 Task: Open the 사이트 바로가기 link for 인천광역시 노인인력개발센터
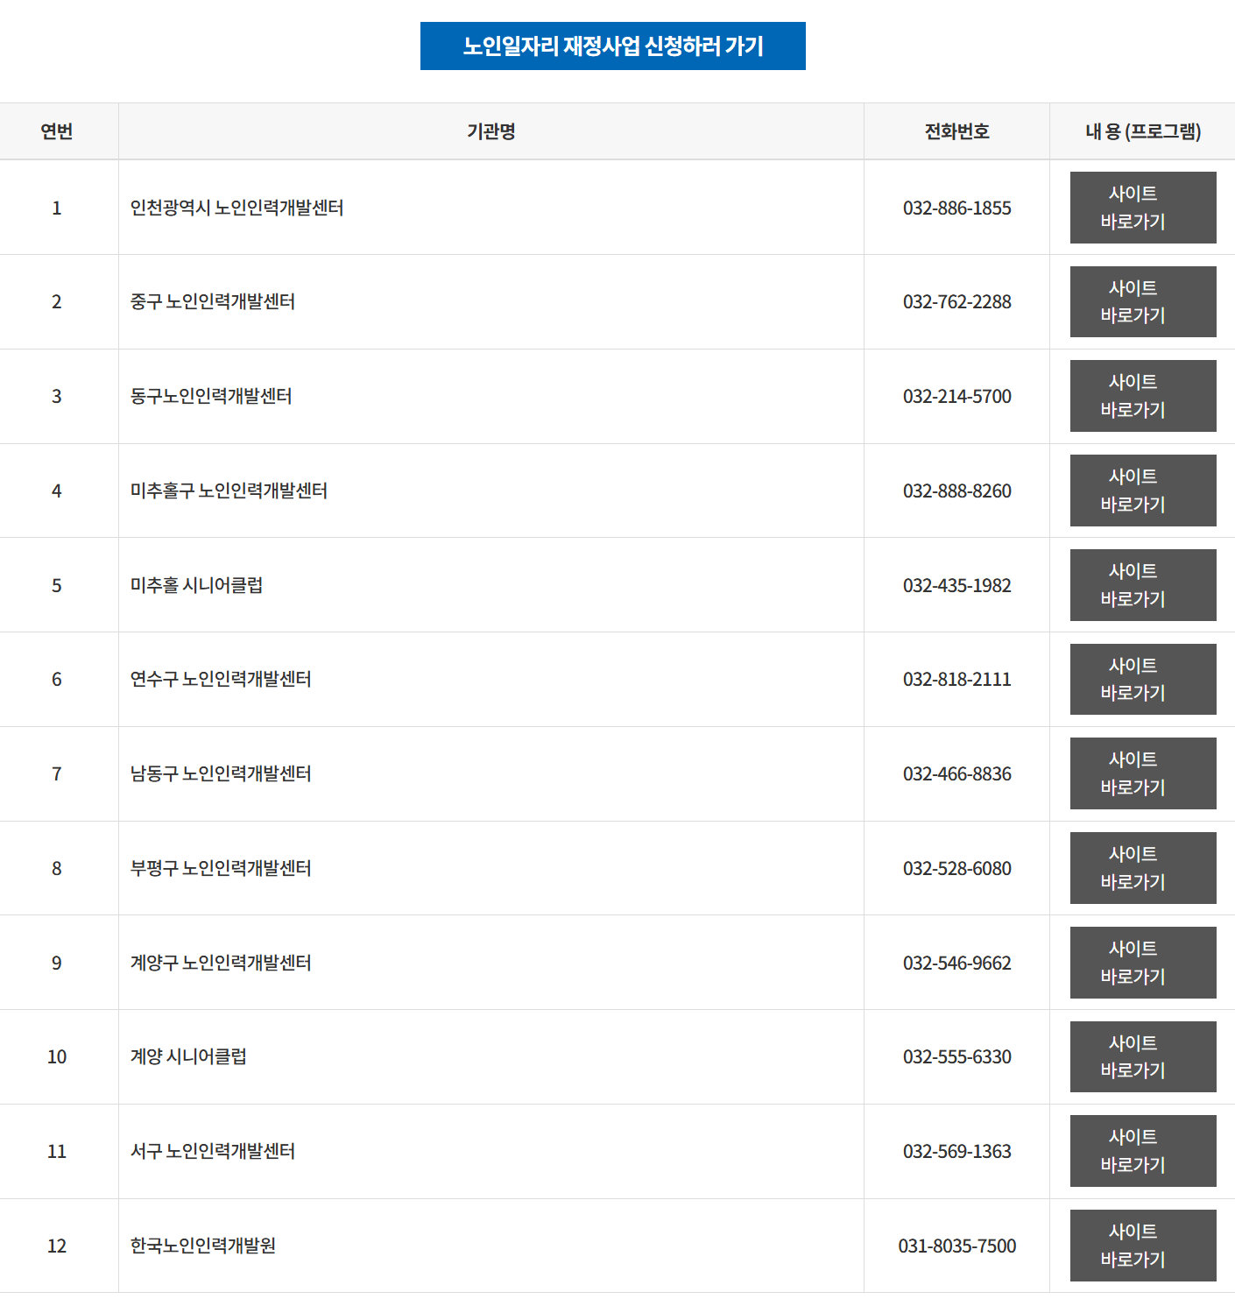pos(1142,208)
